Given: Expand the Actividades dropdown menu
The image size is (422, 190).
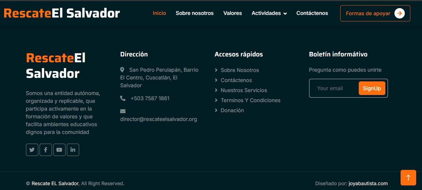Looking at the screenshot, I should [269, 13].
